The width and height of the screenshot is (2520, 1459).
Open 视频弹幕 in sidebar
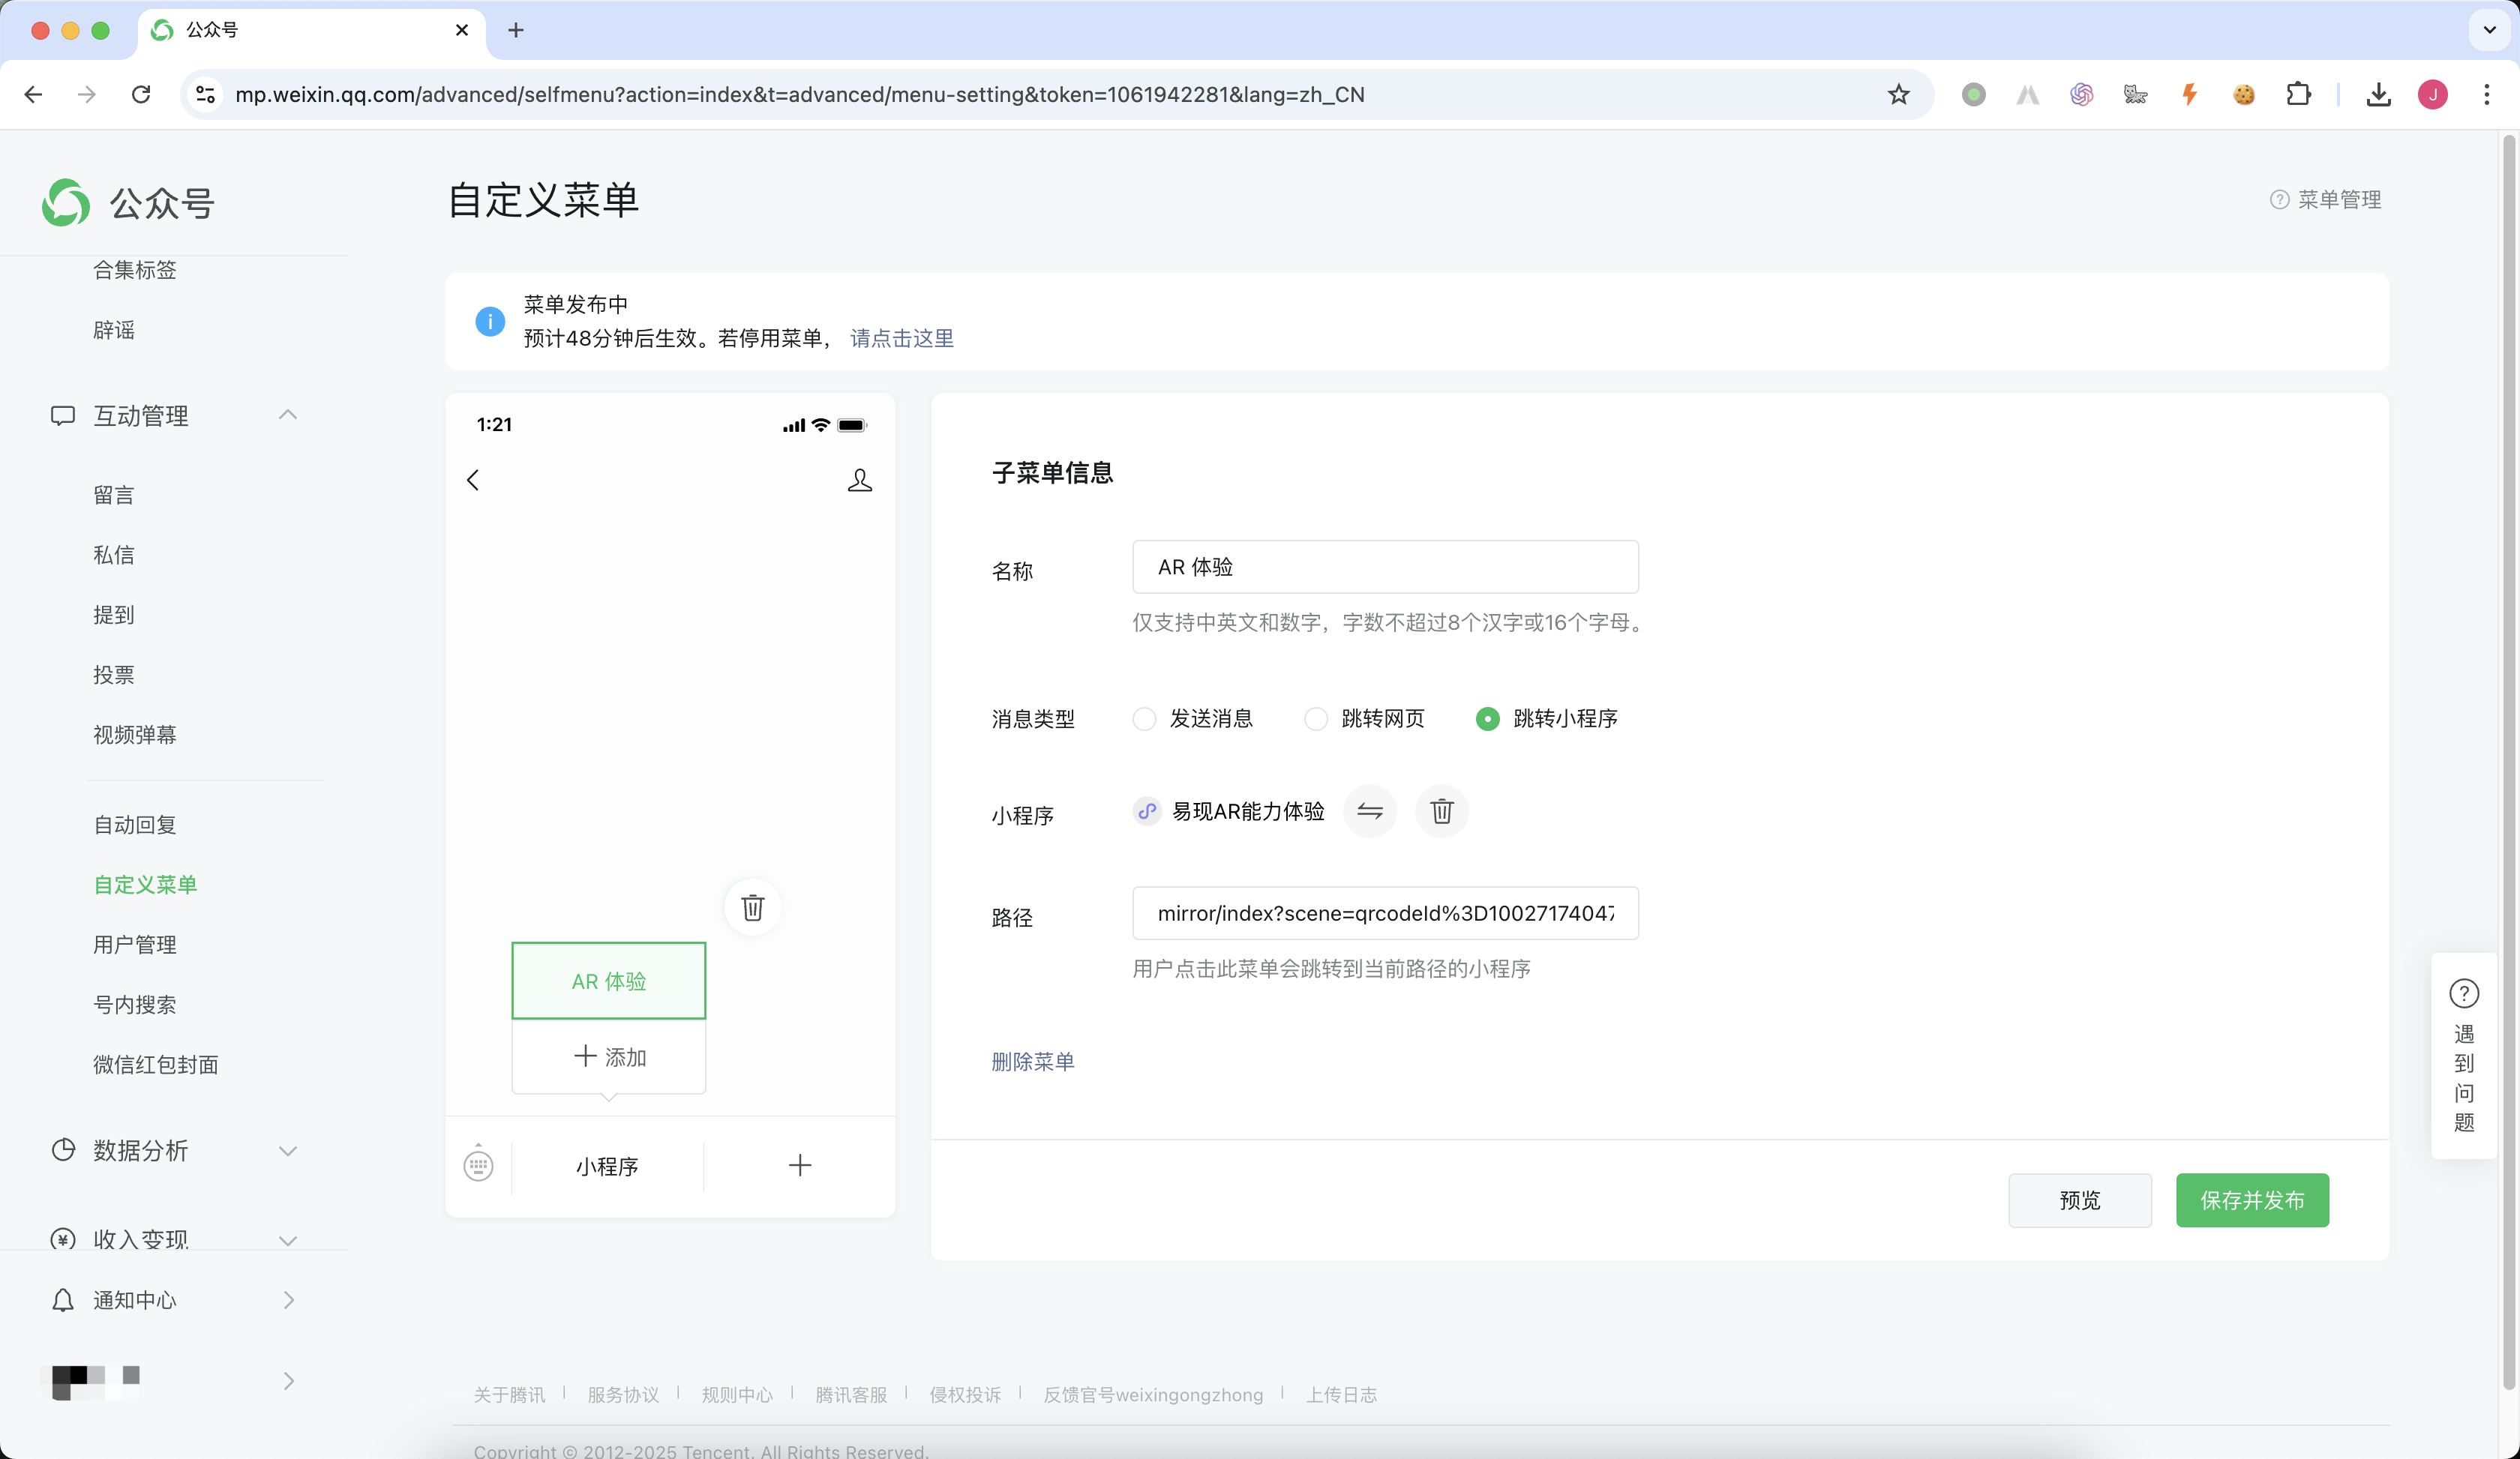coord(135,735)
